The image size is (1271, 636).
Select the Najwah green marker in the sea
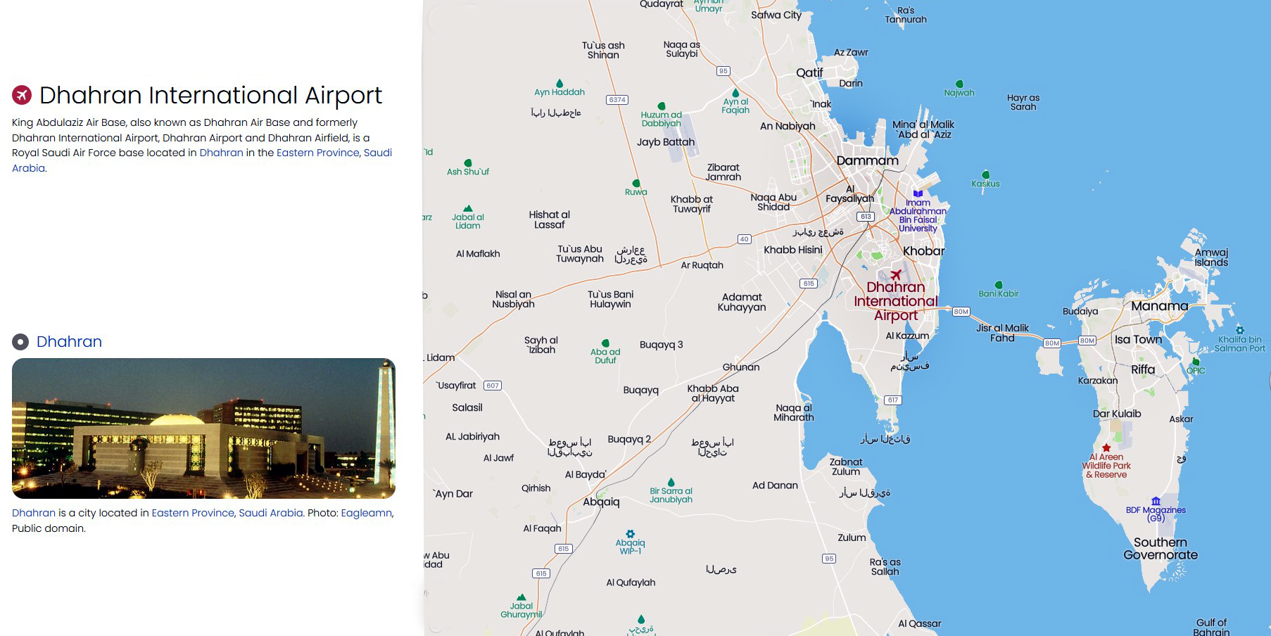pyautogui.click(x=959, y=84)
